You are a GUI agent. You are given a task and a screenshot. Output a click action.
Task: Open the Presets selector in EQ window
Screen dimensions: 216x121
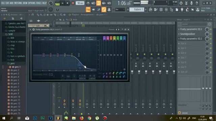pyautogui.click(x=111, y=30)
